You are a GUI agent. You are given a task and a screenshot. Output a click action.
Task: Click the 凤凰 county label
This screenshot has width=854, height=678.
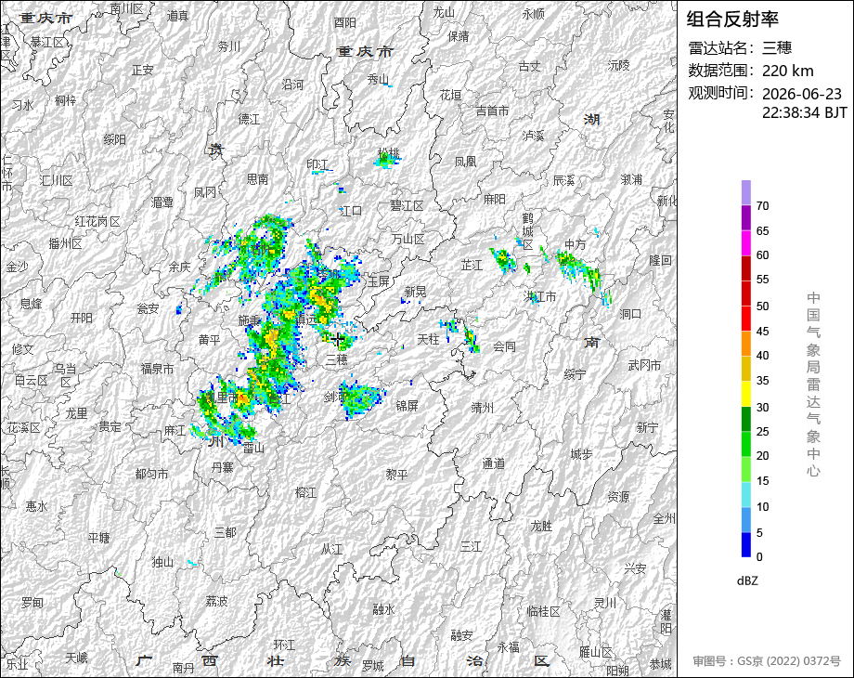pyautogui.click(x=466, y=162)
